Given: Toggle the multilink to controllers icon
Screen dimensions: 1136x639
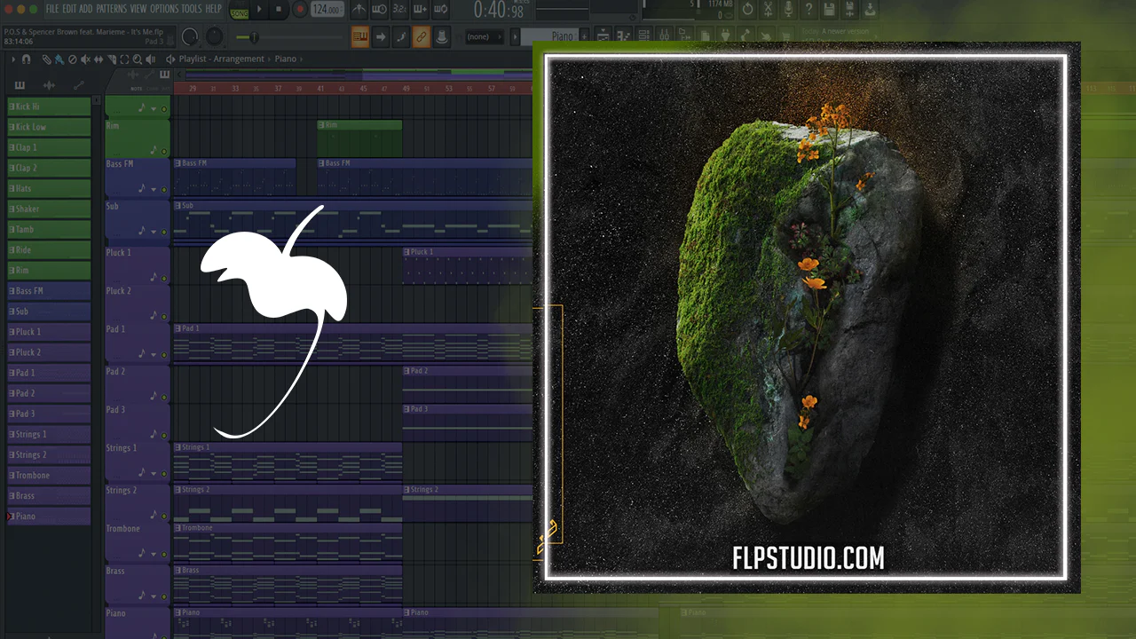Looking at the screenshot, I should (421, 37).
